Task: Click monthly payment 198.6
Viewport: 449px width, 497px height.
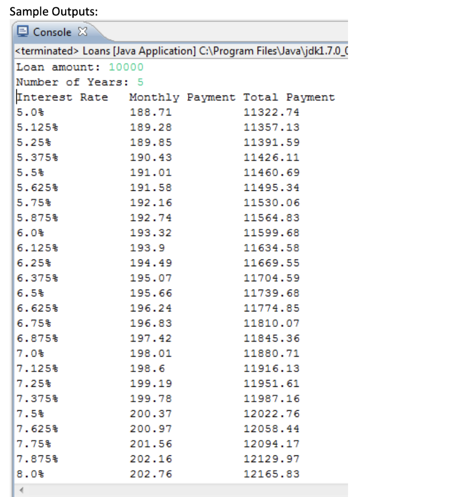Action: click(147, 368)
